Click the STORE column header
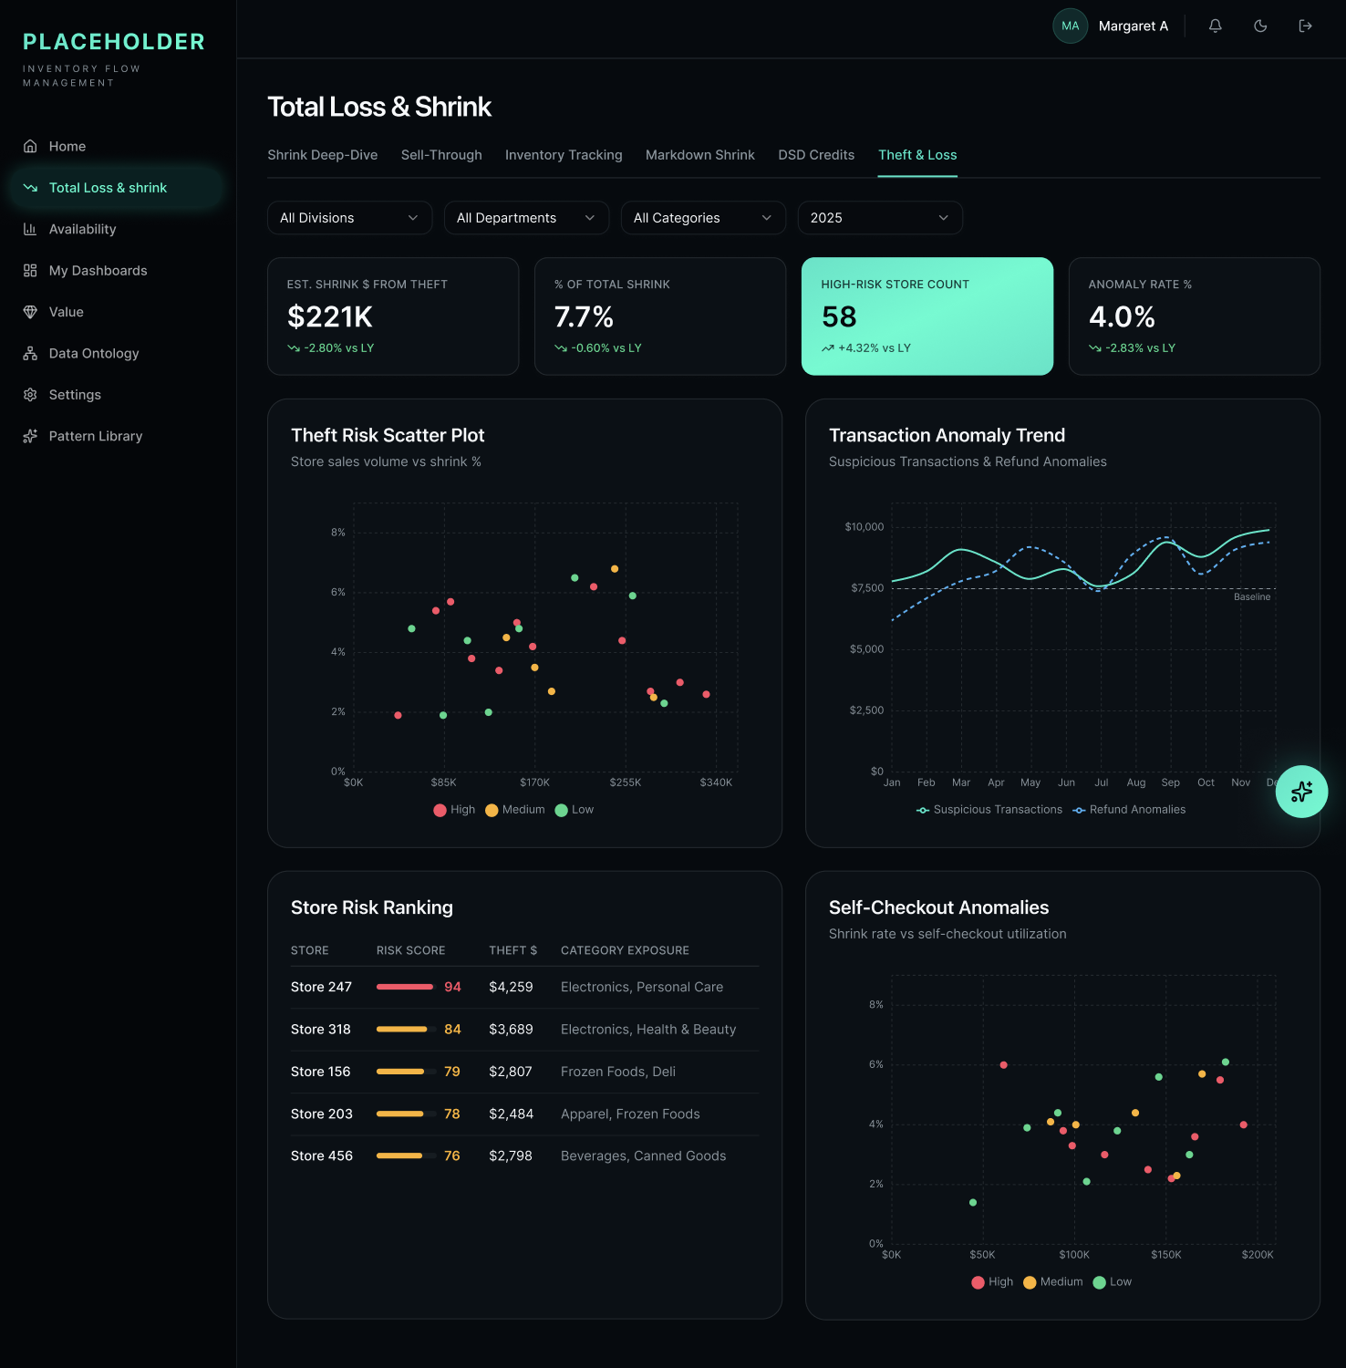 (310, 950)
